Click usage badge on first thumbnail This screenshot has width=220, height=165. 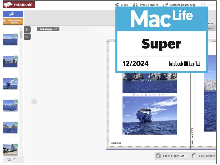click(x=16, y=36)
